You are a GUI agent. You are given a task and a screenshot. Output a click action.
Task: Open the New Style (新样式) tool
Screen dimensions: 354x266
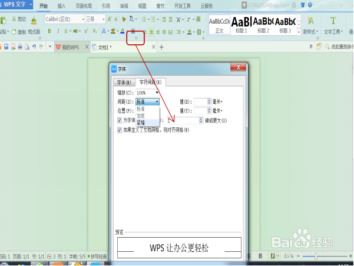[x=310, y=25]
